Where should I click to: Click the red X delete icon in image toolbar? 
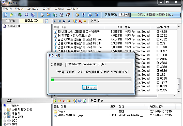click(x=80, y=21)
